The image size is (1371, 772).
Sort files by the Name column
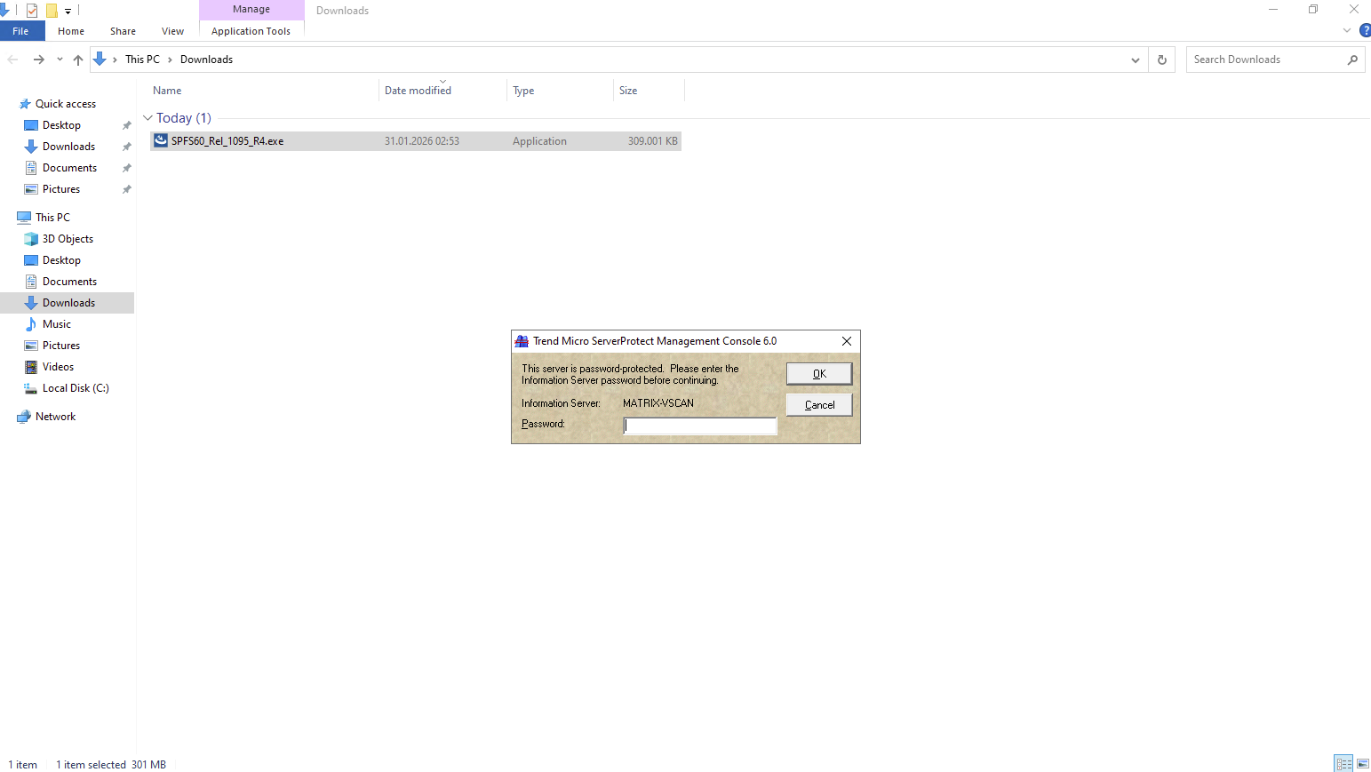click(264, 91)
